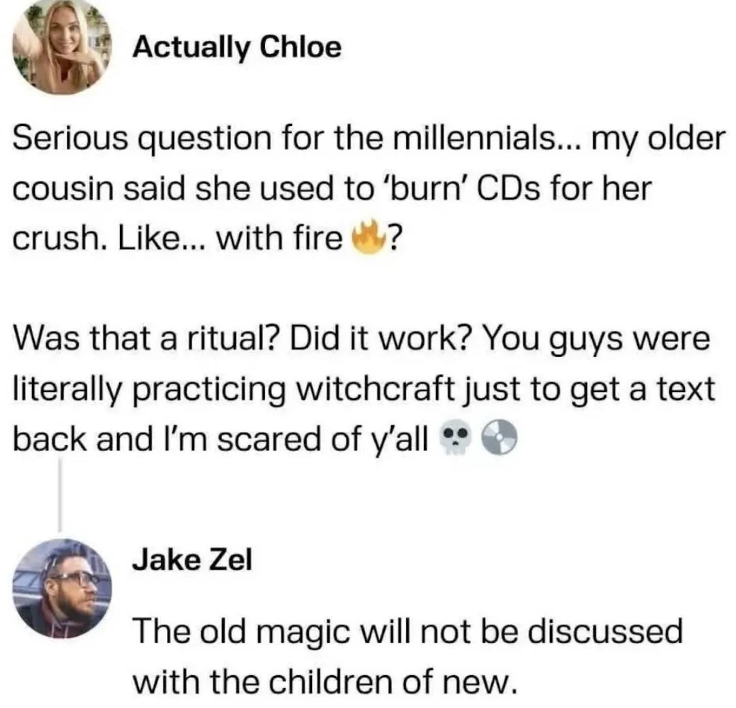Open Jake Zel's profile picture
This screenshot has height=708, width=736.
click(x=62, y=588)
